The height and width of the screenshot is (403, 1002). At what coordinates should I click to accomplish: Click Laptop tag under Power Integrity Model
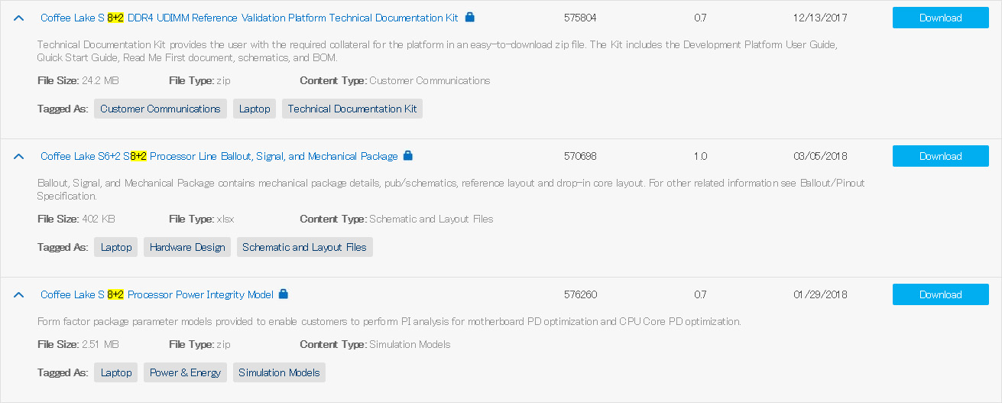click(116, 372)
